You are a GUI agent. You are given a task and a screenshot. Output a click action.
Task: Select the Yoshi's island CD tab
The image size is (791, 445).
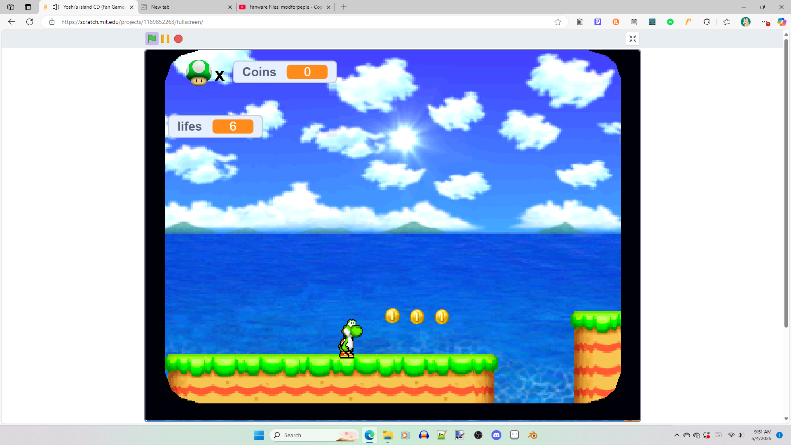(89, 7)
